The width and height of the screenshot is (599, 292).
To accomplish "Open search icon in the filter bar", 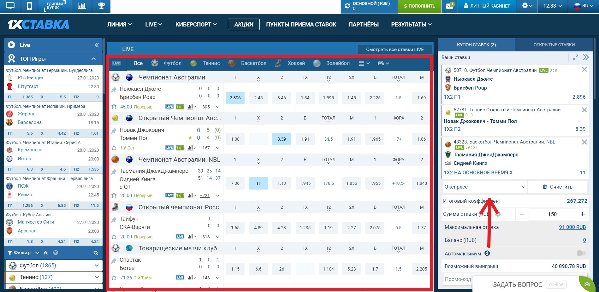I will point(96,253).
